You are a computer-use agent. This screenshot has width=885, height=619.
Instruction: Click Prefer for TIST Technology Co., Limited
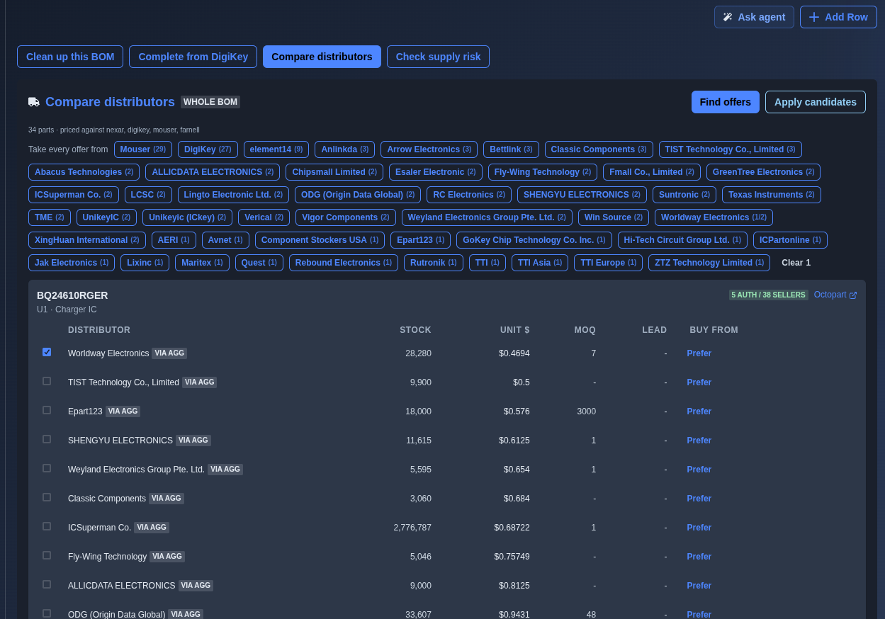coord(699,382)
